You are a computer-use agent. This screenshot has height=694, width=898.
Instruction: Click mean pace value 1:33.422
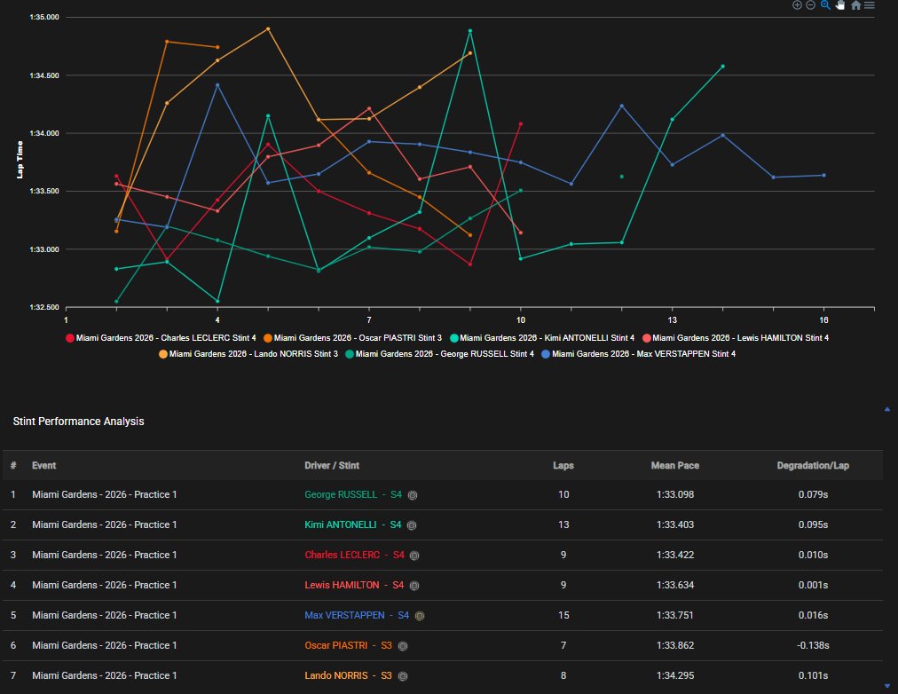[675, 555]
